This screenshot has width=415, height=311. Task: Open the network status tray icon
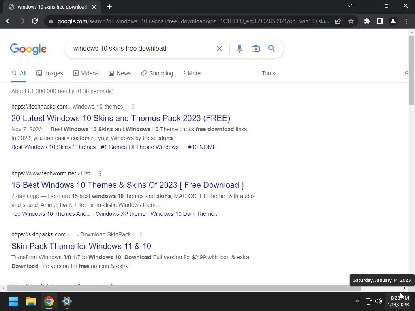click(369, 301)
